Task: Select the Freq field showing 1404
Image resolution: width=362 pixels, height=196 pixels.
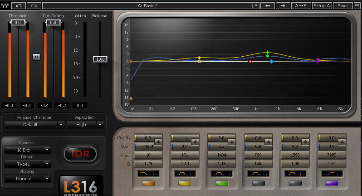Action: pyautogui.click(x=222, y=155)
